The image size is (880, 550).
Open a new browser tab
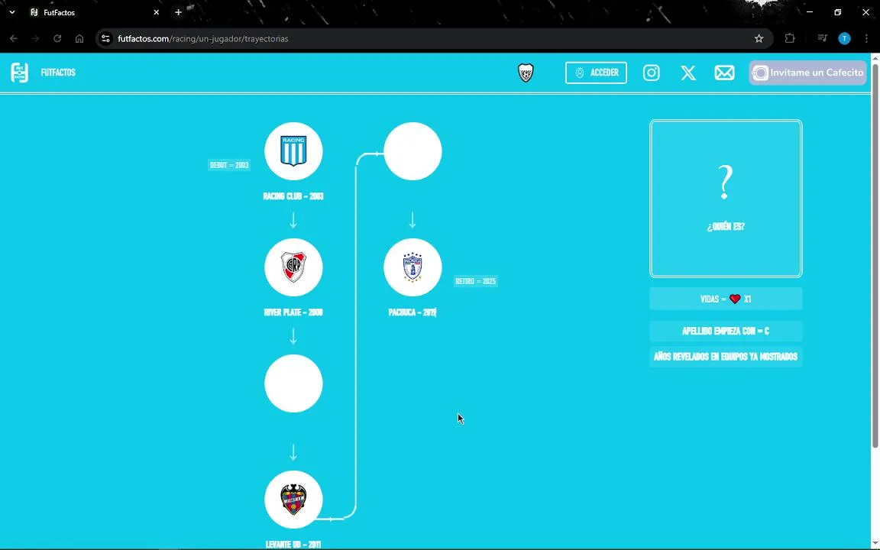178,12
